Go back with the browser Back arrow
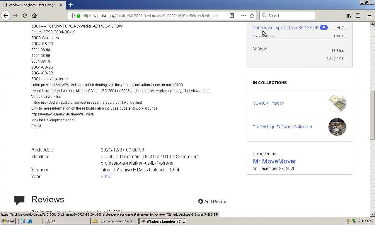The height and width of the screenshot is (225, 375). (x=6, y=16)
